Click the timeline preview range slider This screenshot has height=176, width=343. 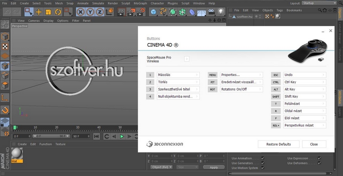[51, 136]
